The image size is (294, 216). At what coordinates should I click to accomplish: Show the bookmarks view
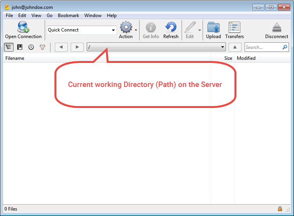coord(20,47)
